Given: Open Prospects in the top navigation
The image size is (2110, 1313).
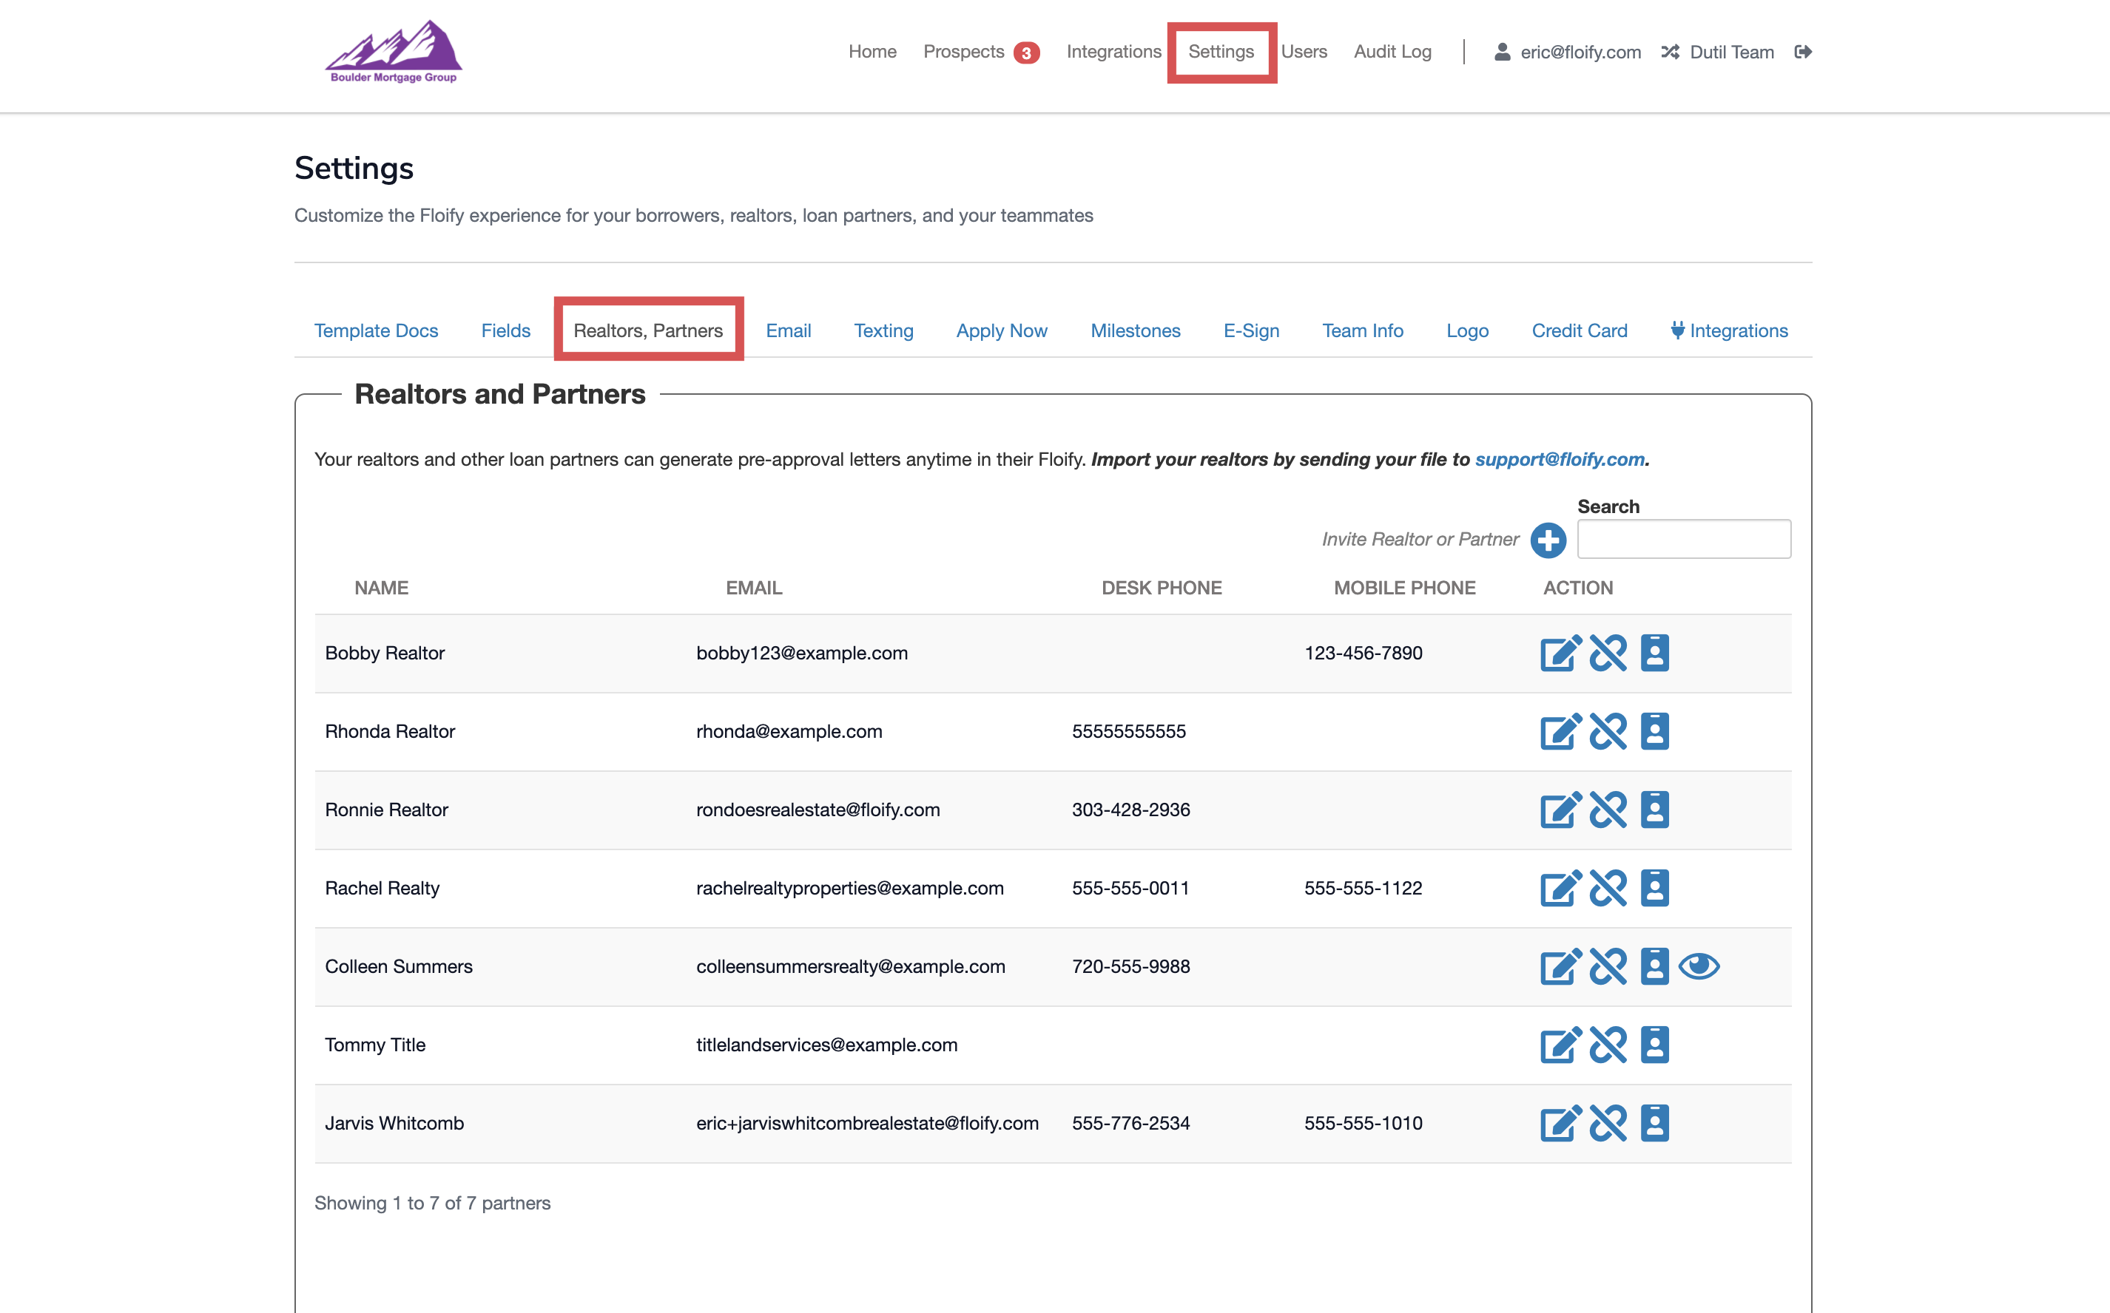Looking at the screenshot, I should pos(963,52).
